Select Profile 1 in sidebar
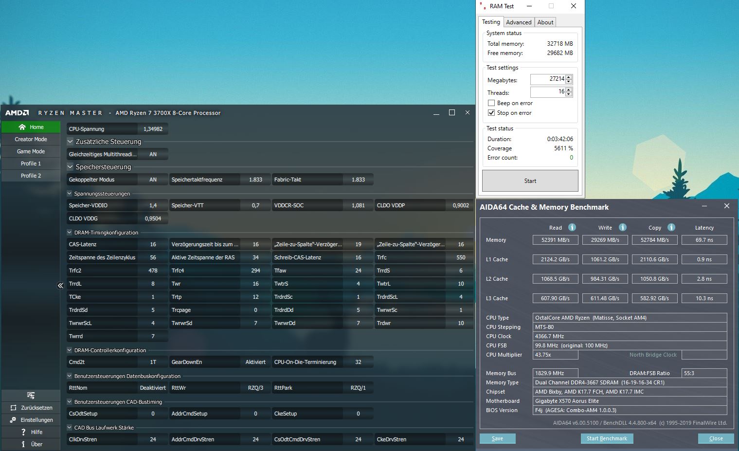The image size is (739, 451). [31, 163]
